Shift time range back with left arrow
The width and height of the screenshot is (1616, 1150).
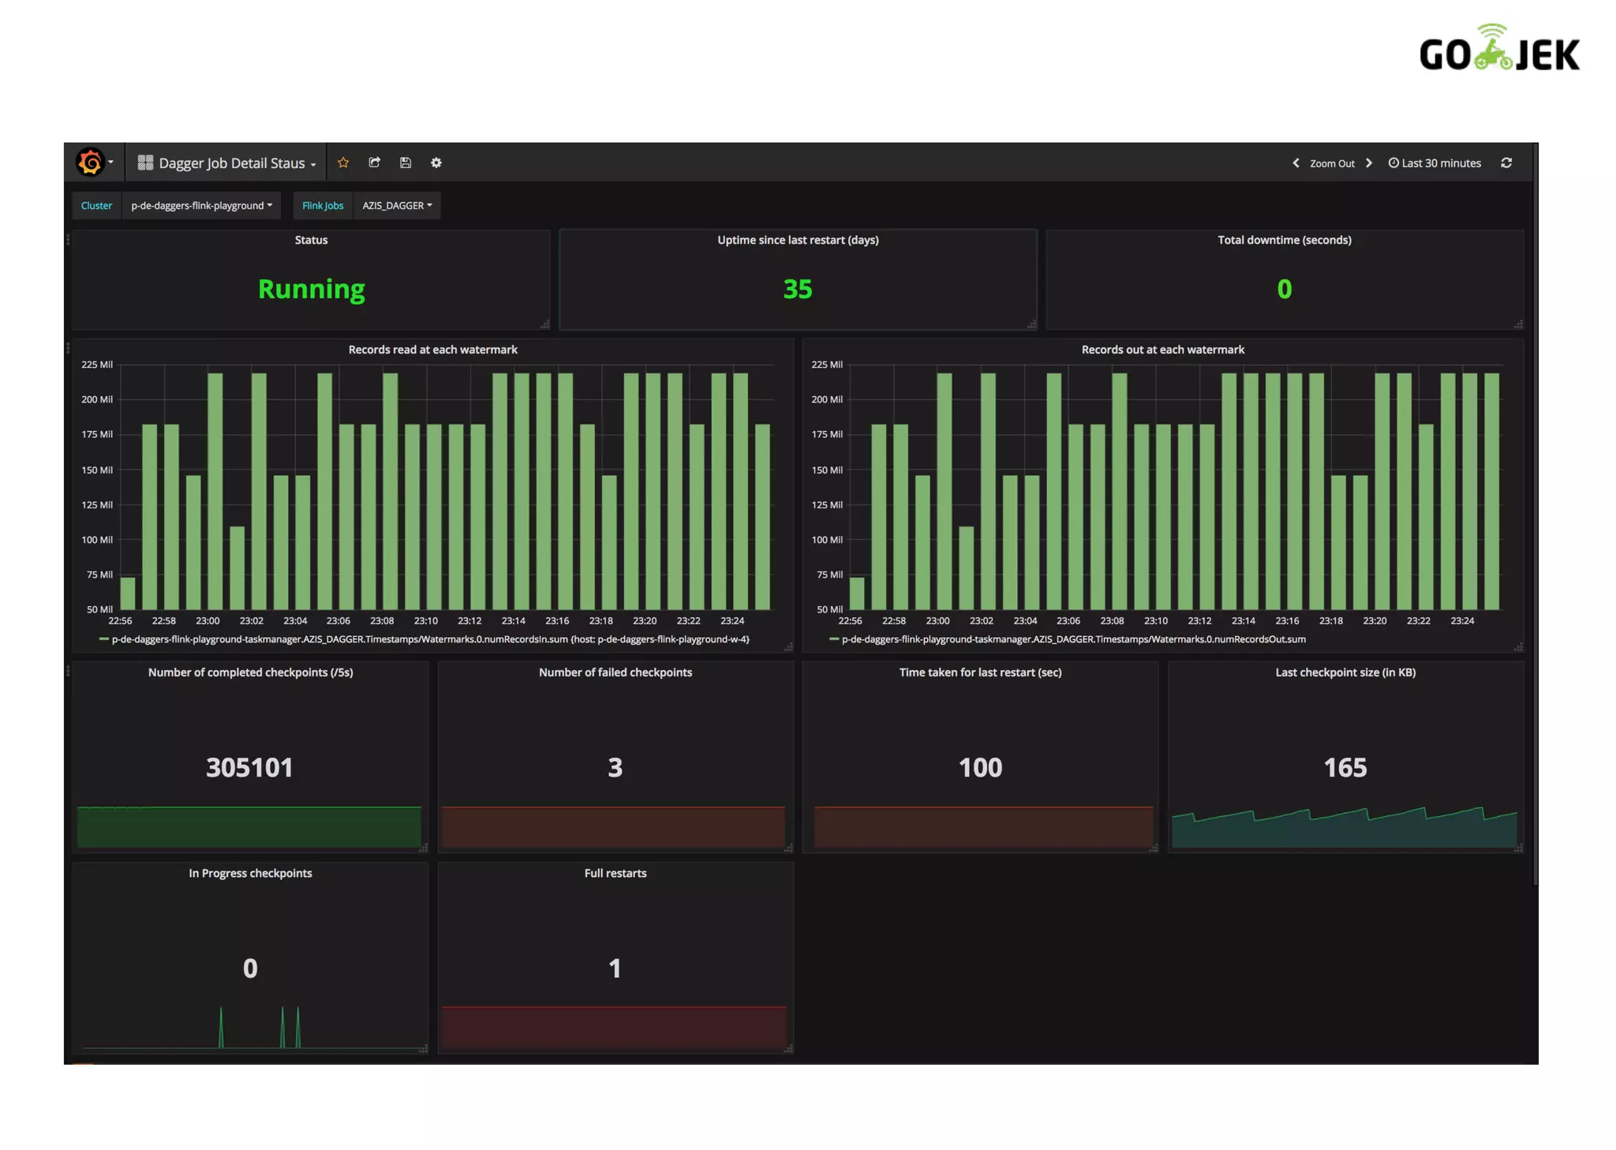1296,163
